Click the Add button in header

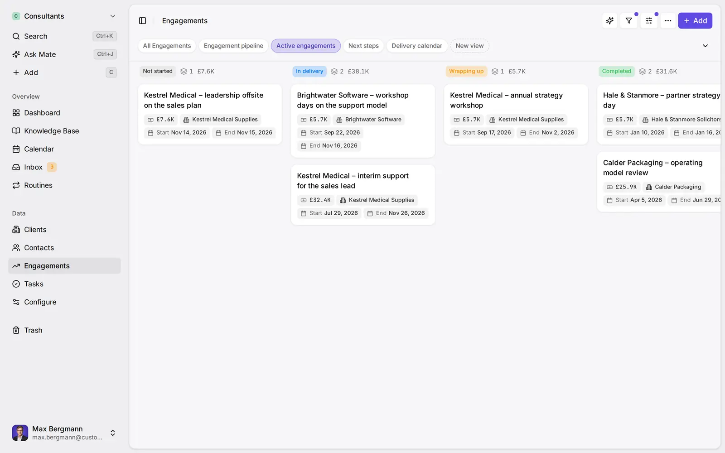click(695, 21)
